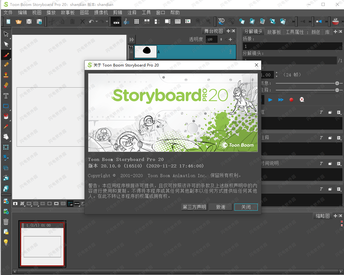Toggle the timeline workspace view icon
Viewport: 344px width, 275px height.
[x=116, y=21]
